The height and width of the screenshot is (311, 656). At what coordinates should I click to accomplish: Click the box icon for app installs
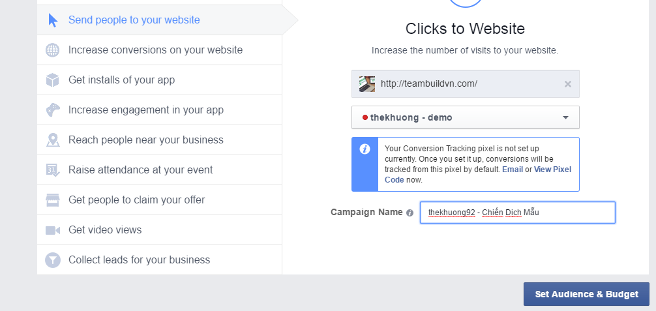(x=53, y=80)
